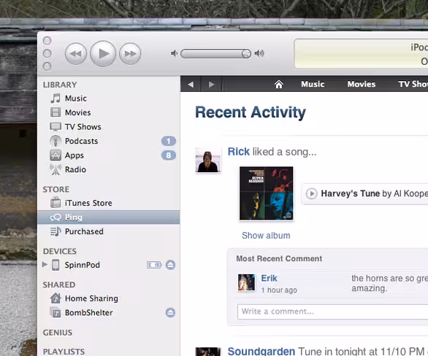Open Rick's profile link
428x356 pixels.
coord(239,152)
